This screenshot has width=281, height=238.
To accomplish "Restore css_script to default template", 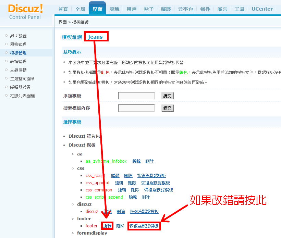I will click(x=151, y=175).
